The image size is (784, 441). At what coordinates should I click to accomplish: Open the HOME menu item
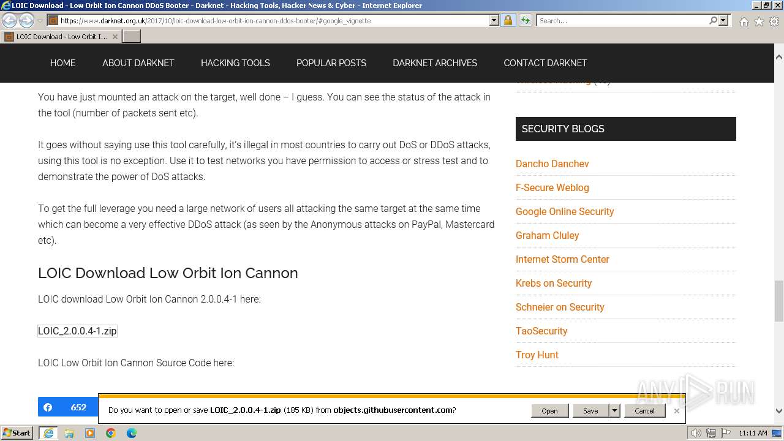63,63
